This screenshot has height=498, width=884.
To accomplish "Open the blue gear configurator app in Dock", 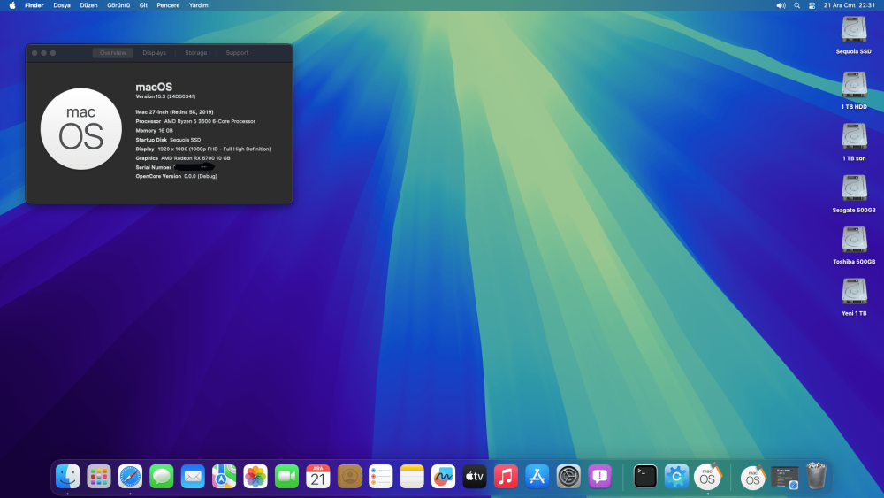I will pyautogui.click(x=676, y=477).
